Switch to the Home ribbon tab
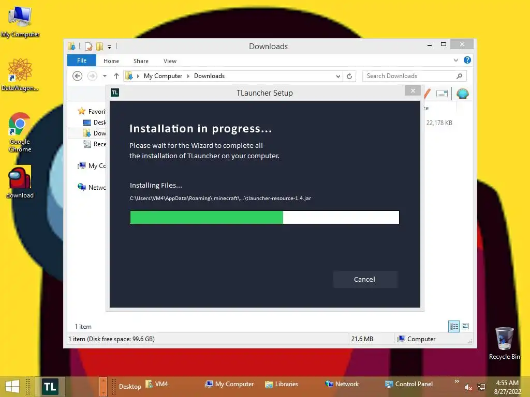 (x=111, y=61)
